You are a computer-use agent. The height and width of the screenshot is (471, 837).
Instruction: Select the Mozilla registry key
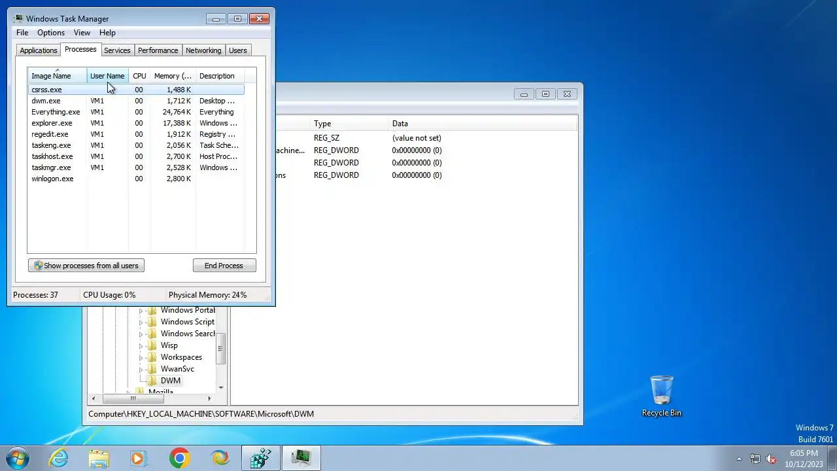(x=161, y=392)
